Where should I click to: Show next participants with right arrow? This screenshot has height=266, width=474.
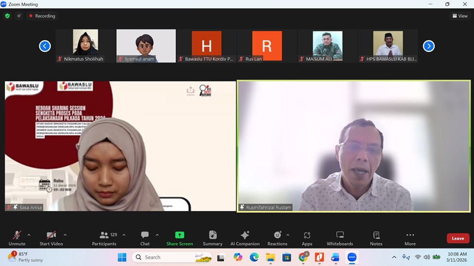pos(428,46)
